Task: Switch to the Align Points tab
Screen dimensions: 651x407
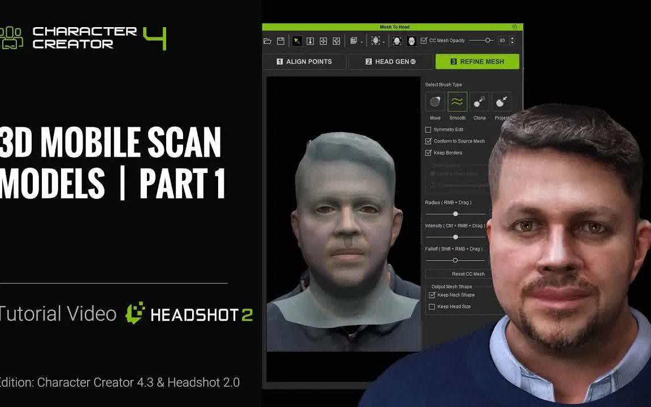Action: pos(305,62)
